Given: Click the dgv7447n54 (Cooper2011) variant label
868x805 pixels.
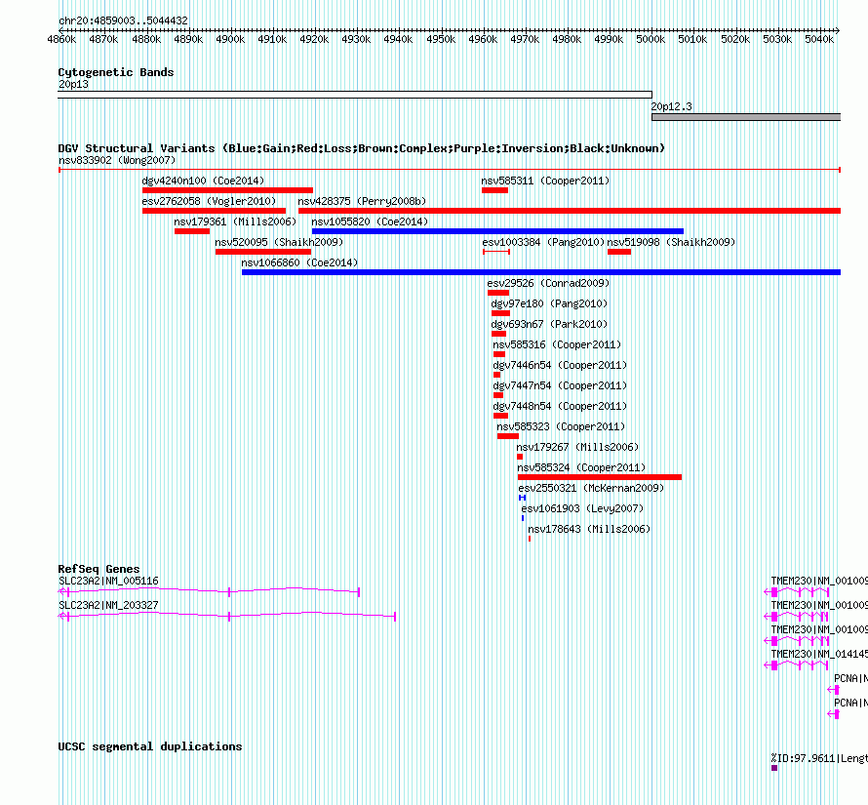Looking at the screenshot, I should point(560,386).
